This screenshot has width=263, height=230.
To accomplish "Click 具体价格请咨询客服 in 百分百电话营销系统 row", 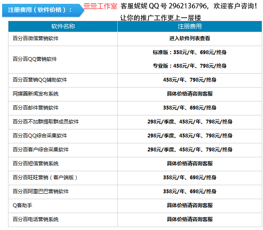I will pos(190,219).
